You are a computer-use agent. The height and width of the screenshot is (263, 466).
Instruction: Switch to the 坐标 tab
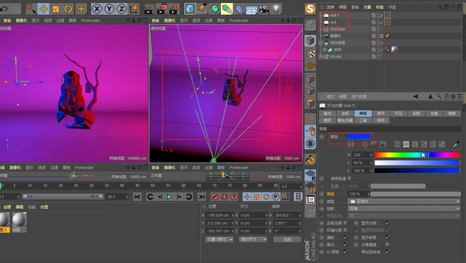click(x=345, y=113)
